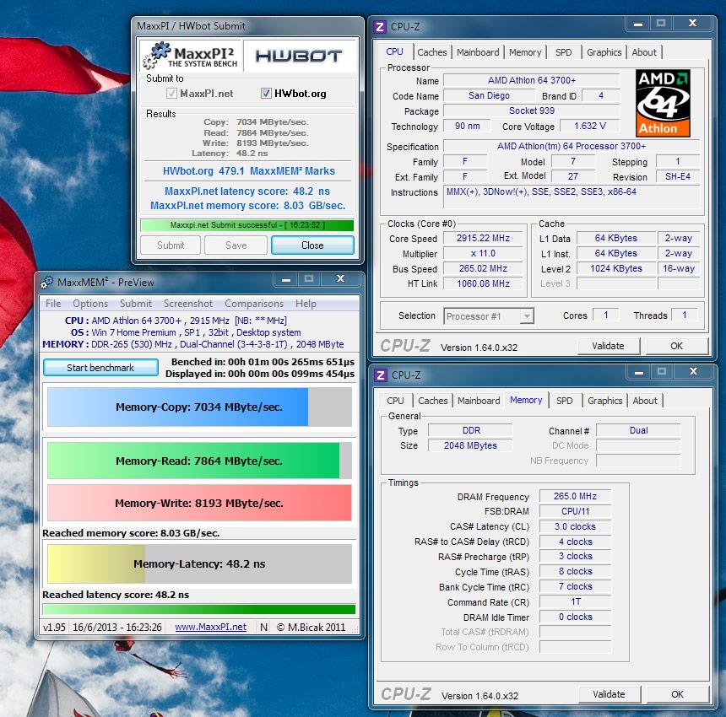This screenshot has height=717, width=726.
Task: Open the Options menu in MaxxMEM²
Action: [90, 304]
